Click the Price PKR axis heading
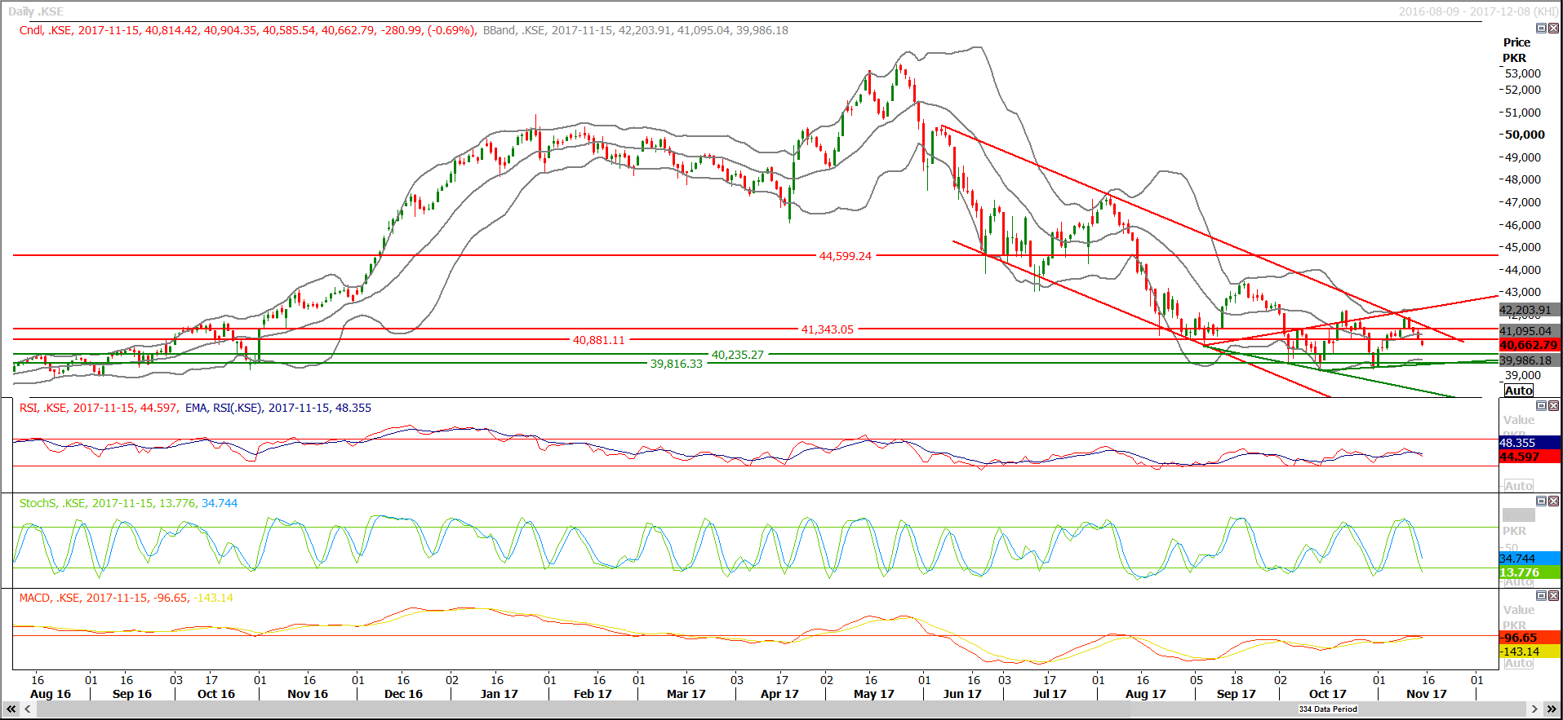 coord(1516,50)
